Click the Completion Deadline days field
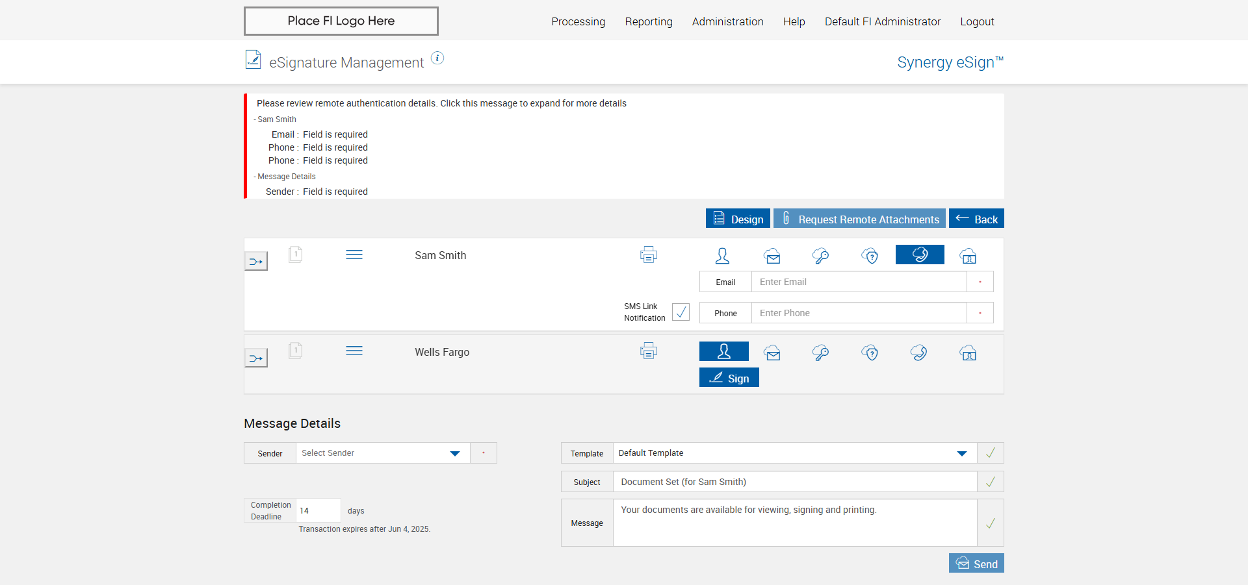 [x=318, y=510]
